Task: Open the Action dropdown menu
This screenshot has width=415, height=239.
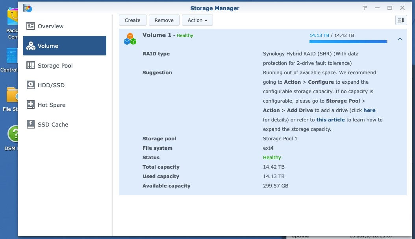Action: pos(197,20)
